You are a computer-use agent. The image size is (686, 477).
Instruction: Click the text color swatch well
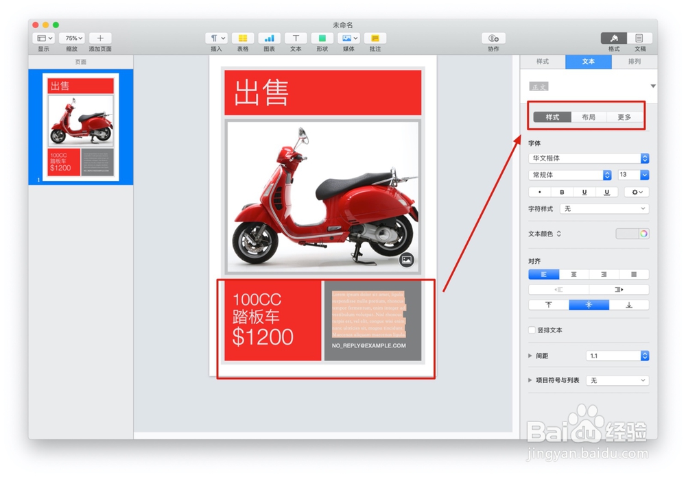pyautogui.click(x=627, y=234)
